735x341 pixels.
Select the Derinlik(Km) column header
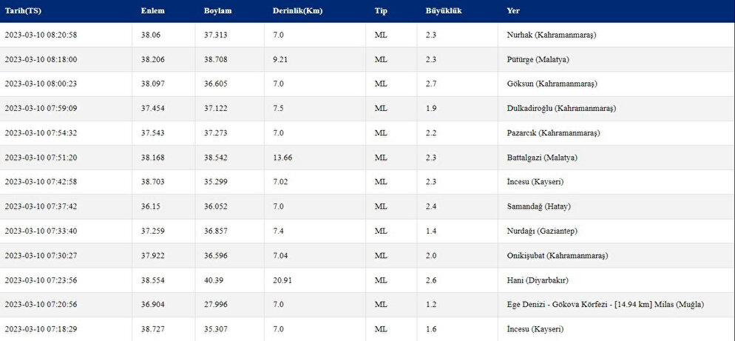pos(297,11)
